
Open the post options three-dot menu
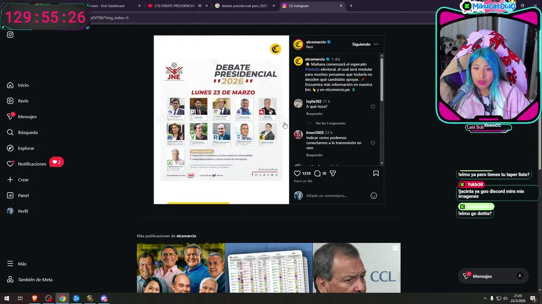[x=376, y=44]
